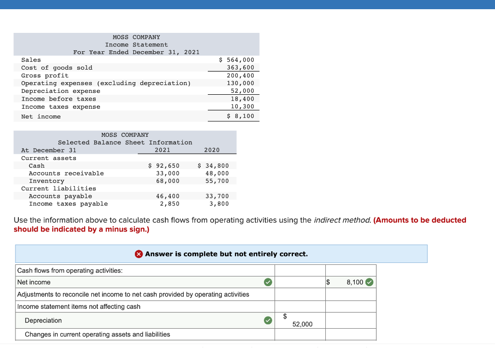Select the dollar sign beside 52,000
The image size is (495, 348).
pos(284,317)
